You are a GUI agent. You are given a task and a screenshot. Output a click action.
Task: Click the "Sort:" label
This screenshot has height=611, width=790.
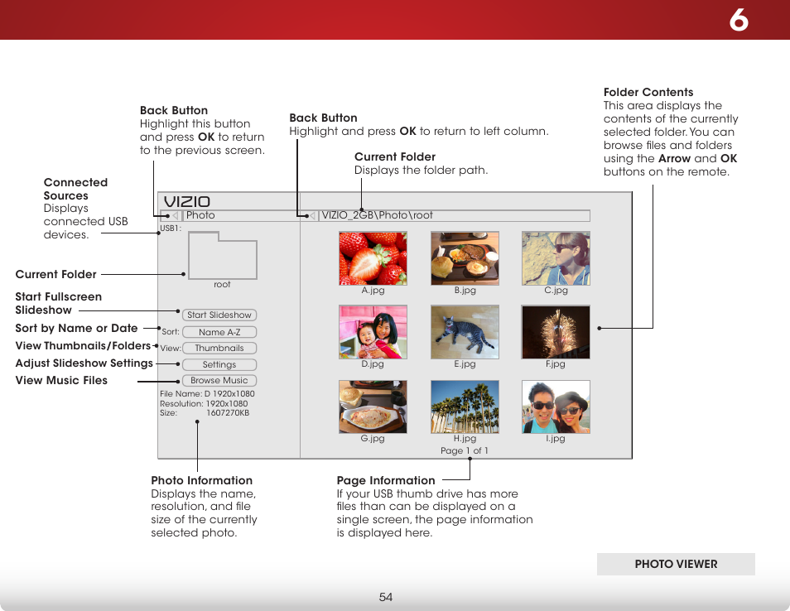[171, 332]
